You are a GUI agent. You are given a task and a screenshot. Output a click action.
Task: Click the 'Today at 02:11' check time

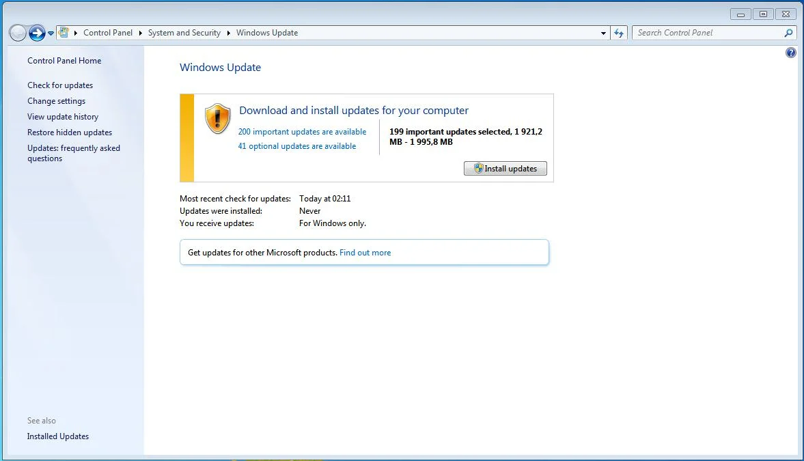coord(325,199)
